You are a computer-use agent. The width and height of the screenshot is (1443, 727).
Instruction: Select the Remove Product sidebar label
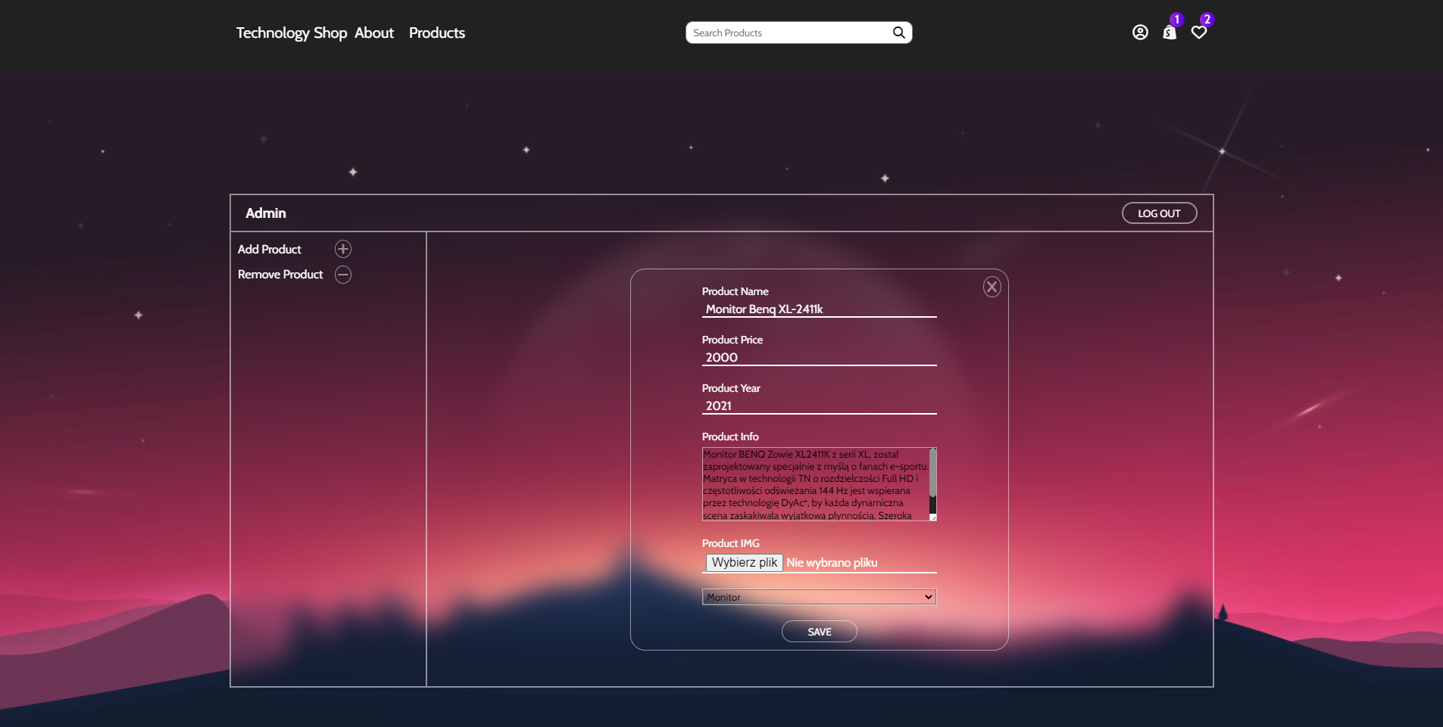(280, 275)
